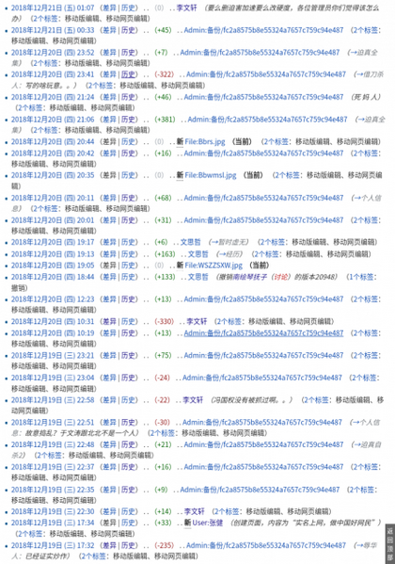Open 历史 for the 20:01 (+31) edit
Image resolution: width=395 pixels, height=564 pixels.
[128, 219]
